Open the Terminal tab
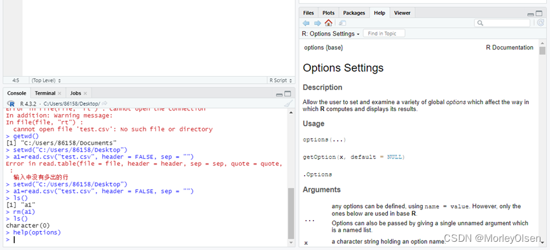Screen dimensions: 550x250 pyautogui.click(x=45, y=93)
